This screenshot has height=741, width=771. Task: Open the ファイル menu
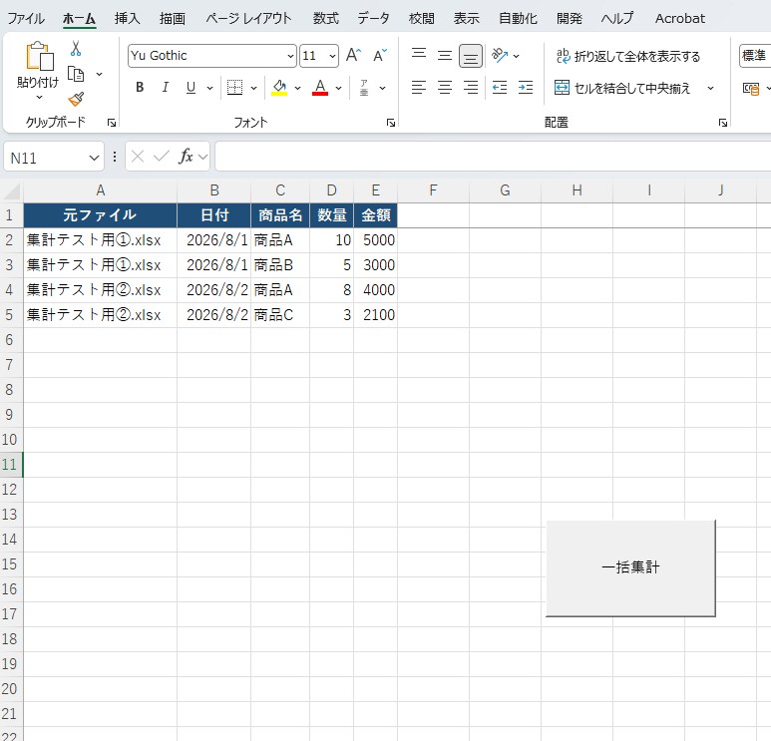[26, 19]
